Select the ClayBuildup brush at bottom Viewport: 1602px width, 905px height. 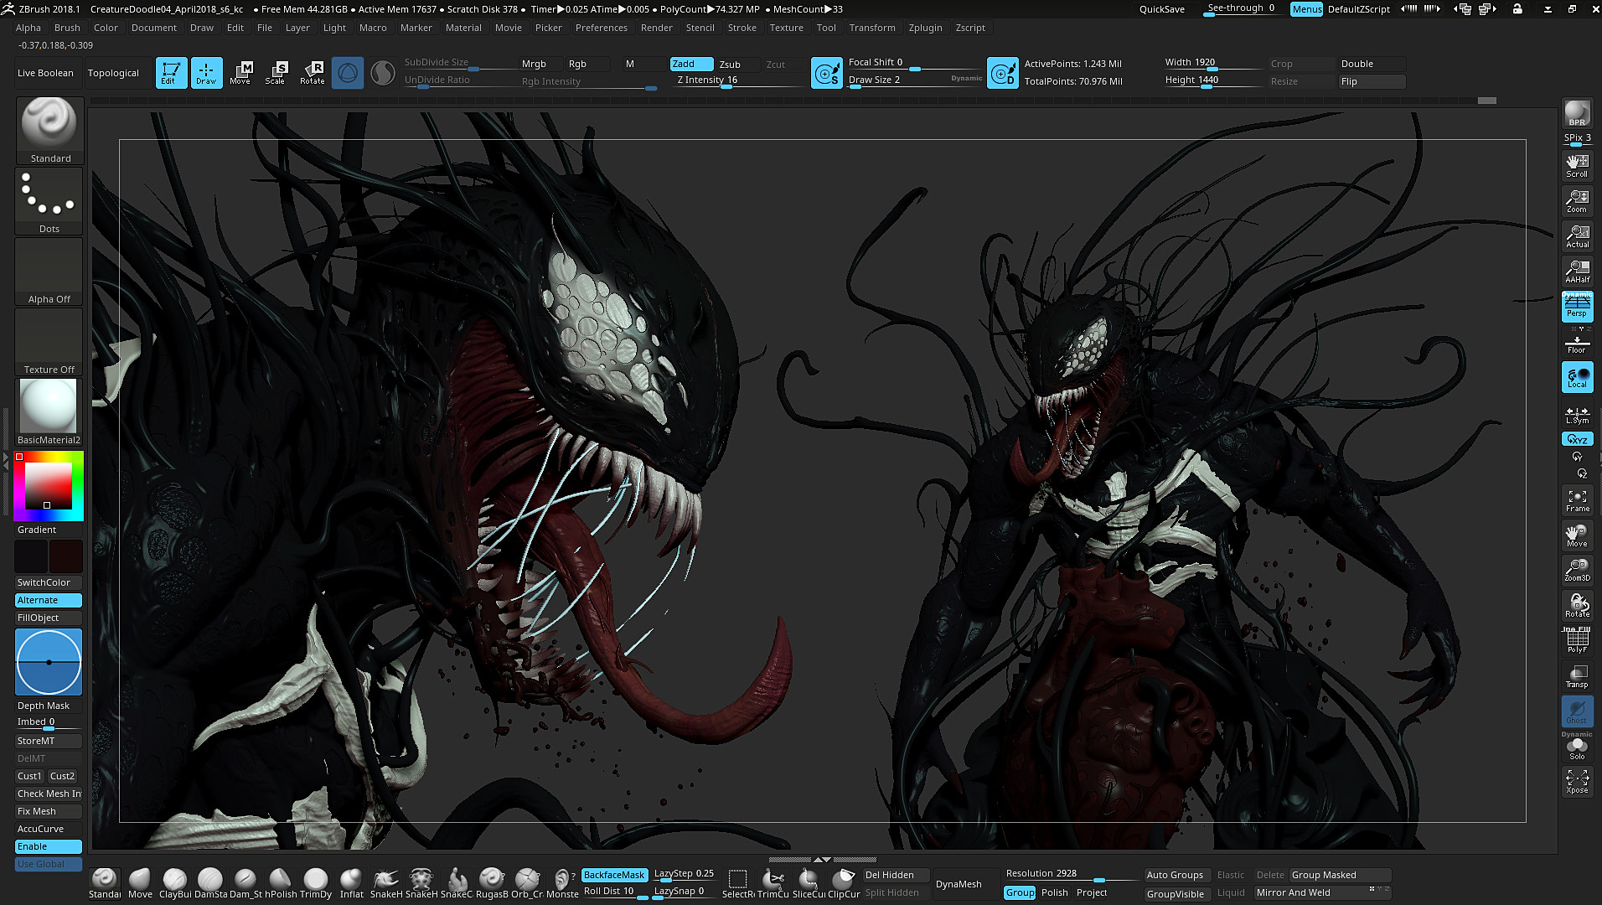point(175,883)
